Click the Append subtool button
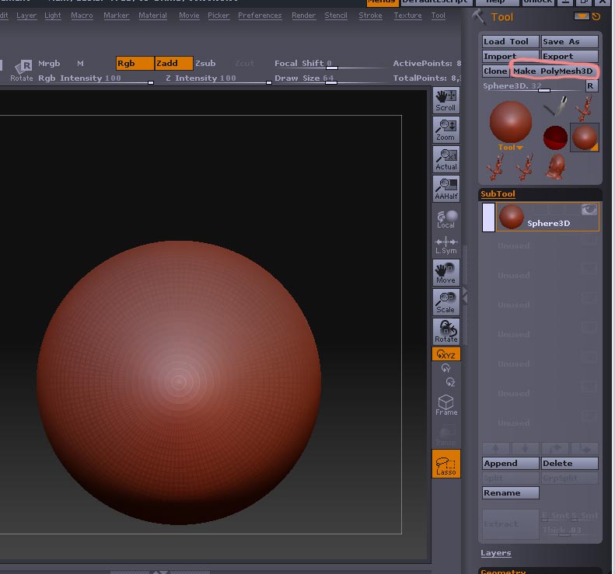 510,463
